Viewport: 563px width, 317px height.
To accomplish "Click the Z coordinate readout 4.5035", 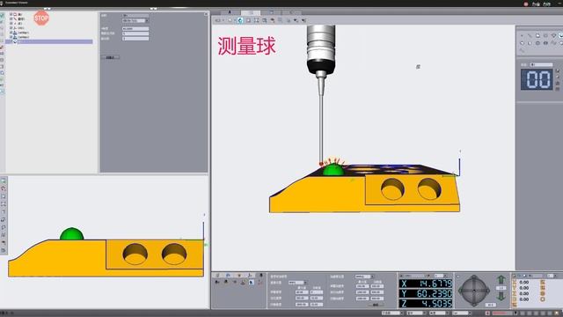I will [x=426, y=304].
